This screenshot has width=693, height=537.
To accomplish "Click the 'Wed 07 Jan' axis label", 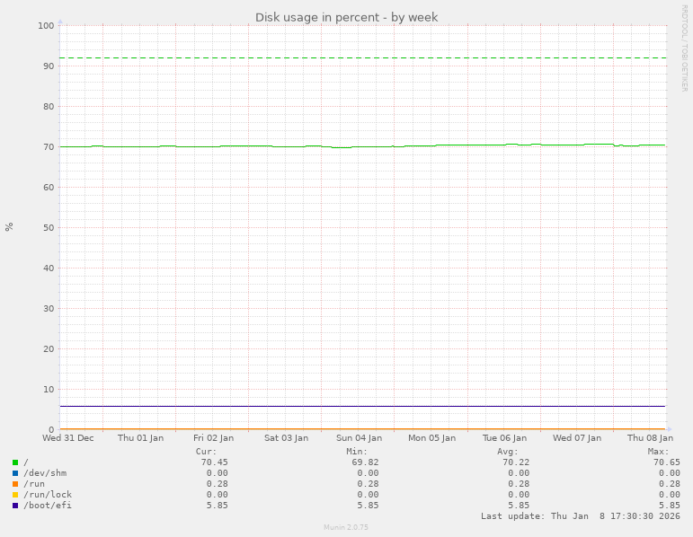I will [x=577, y=437].
